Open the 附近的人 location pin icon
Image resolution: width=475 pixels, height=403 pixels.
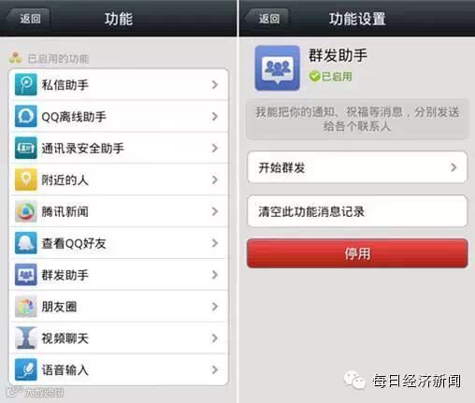26,180
